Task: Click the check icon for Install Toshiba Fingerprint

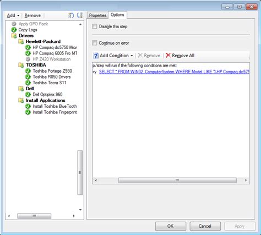Action: [28, 112]
